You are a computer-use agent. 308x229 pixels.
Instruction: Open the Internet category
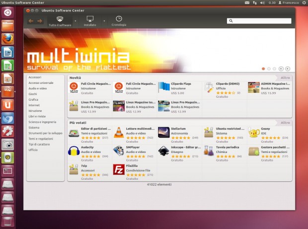(34, 105)
